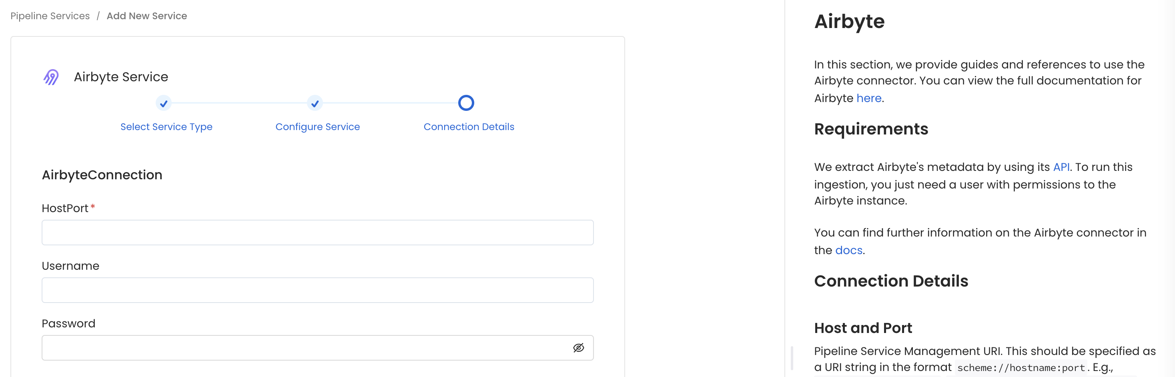Screen dimensions: 1175x377
Task: Open the docs link for the Airbyte connector
Action: click(x=848, y=250)
